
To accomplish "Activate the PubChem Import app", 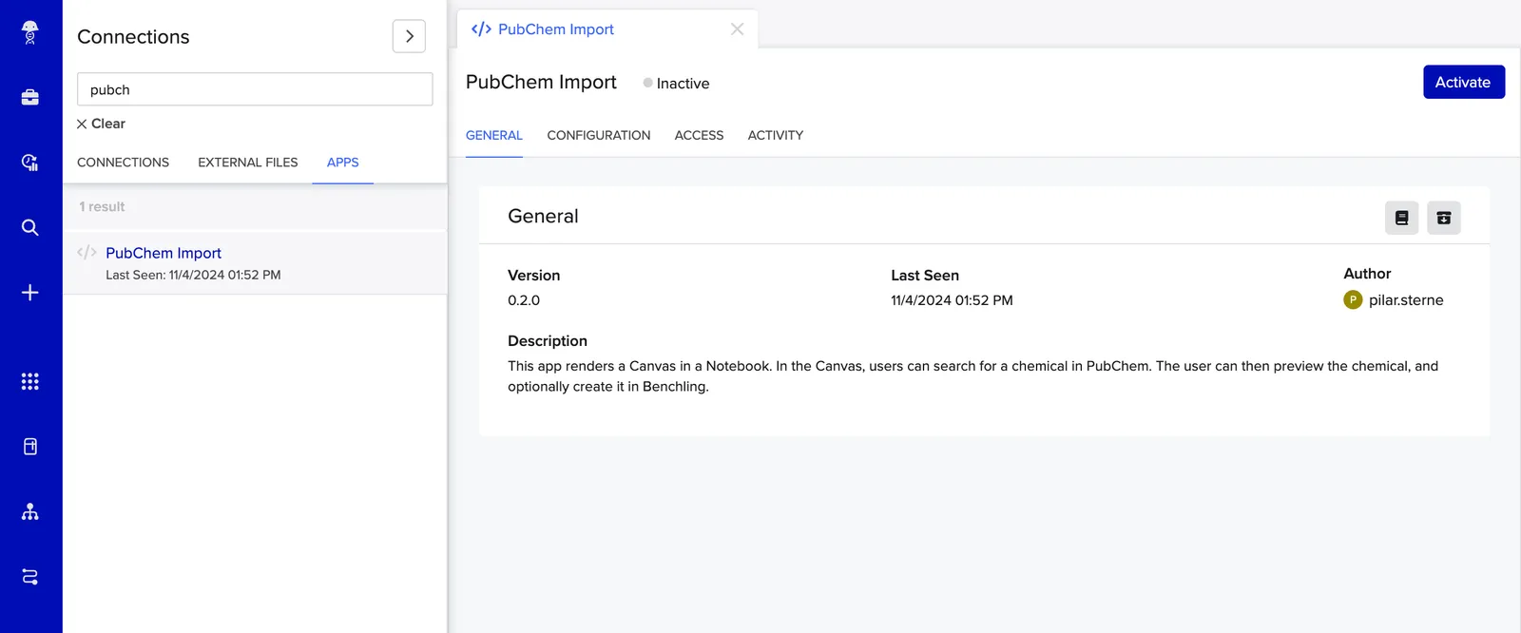I will click(x=1463, y=82).
